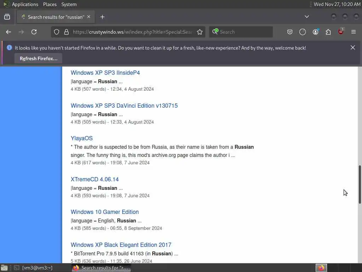Screen dimensions: 362x272
Task: Open the Places menu
Action: pos(49,4)
